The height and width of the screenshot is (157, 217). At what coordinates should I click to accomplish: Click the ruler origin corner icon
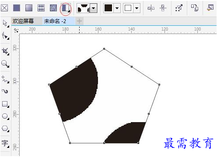point(16,31)
